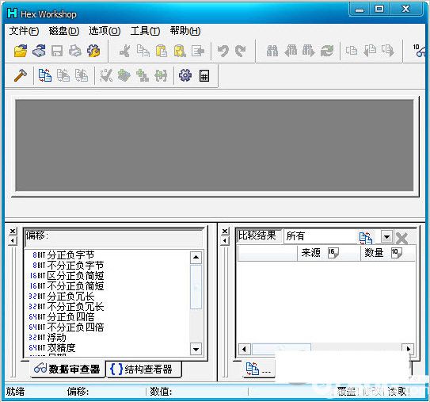Switch to the 数据审查器 tab
Image resolution: width=430 pixels, height=402 pixels.
[67, 369]
